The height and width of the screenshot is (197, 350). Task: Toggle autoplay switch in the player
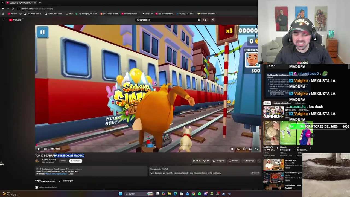click(x=232, y=149)
